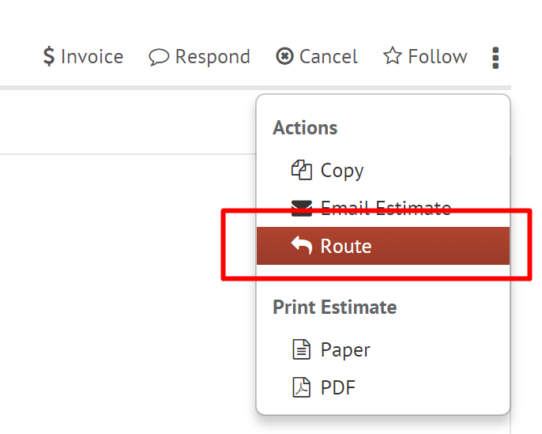Select the PDF print option
The width and height of the screenshot is (542, 434).
coord(338,387)
